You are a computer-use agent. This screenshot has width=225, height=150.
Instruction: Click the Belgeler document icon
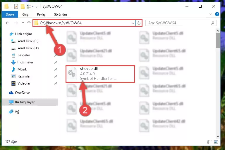pos(13,55)
